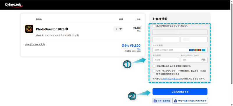The width and height of the screenshot is (233, 106).
Task: Open the プライバシーポリシー link
Action: [x=172, y=79]
